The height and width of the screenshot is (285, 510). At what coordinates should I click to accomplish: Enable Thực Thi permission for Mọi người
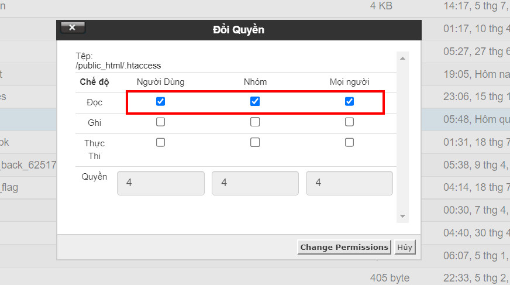349,142
